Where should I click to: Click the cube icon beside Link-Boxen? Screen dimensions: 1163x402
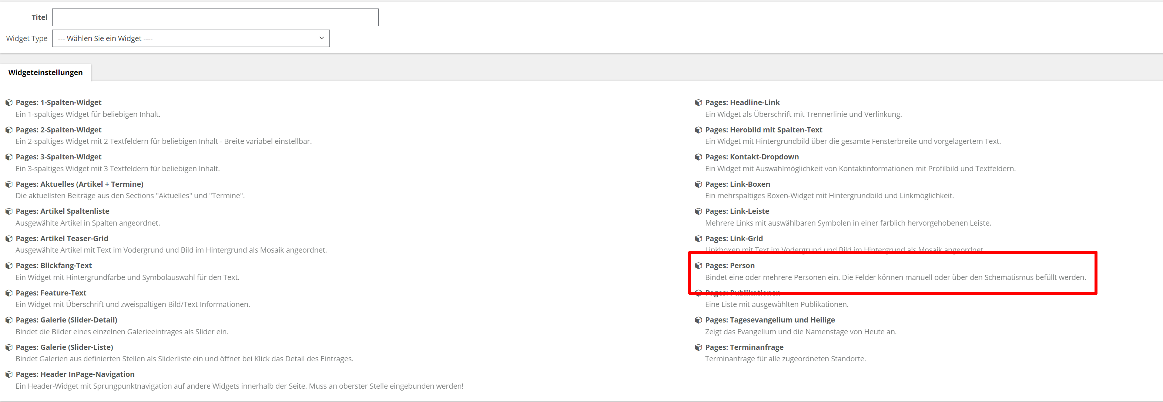click(698, 185)
